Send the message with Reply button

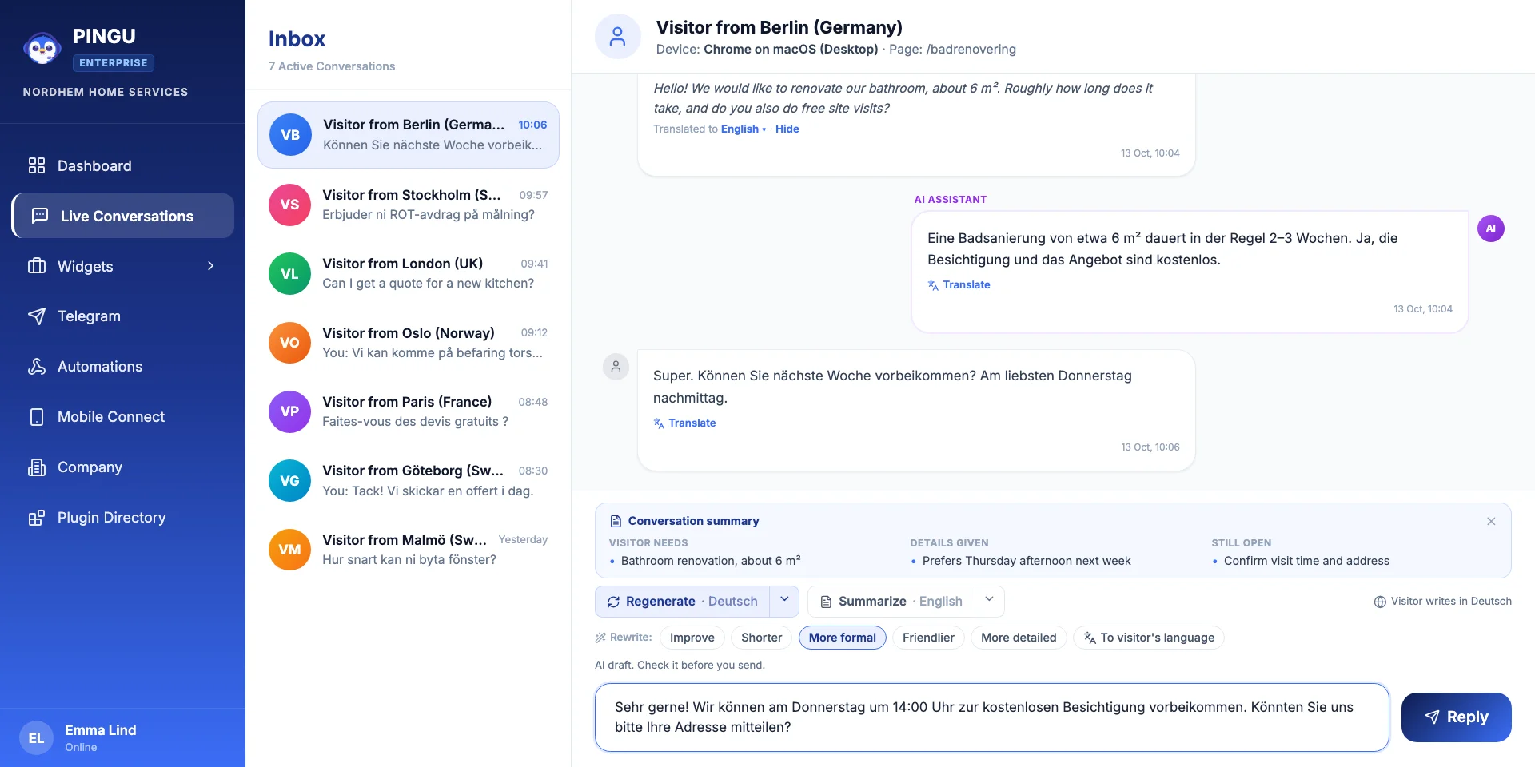pos(1457,717)
